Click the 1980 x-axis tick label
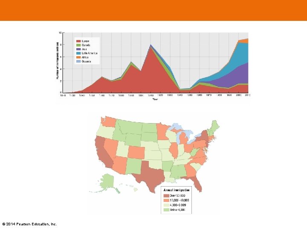Viewport: 307px width, 230px height. click(x=219, y=95)
